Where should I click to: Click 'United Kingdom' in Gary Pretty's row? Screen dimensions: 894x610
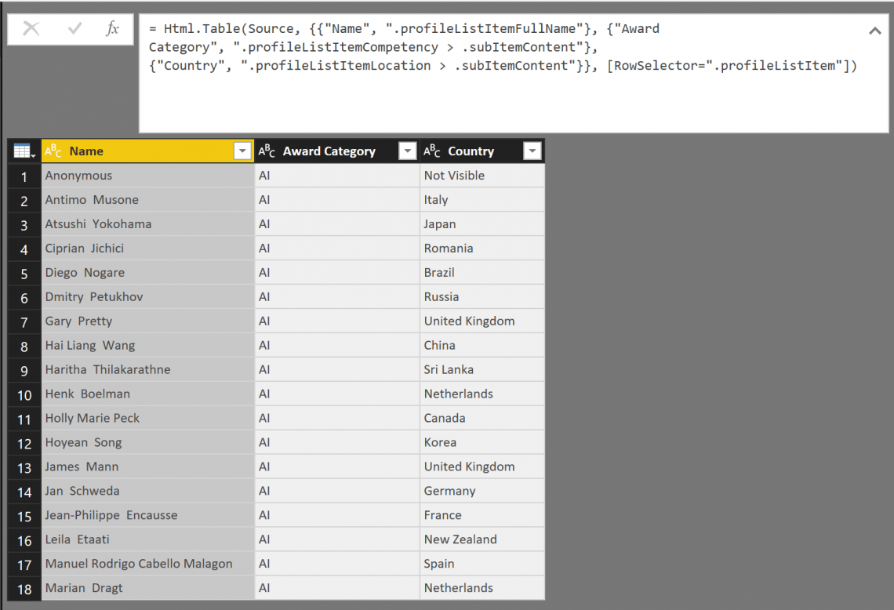pyautogui.click(x=482, y=321)
